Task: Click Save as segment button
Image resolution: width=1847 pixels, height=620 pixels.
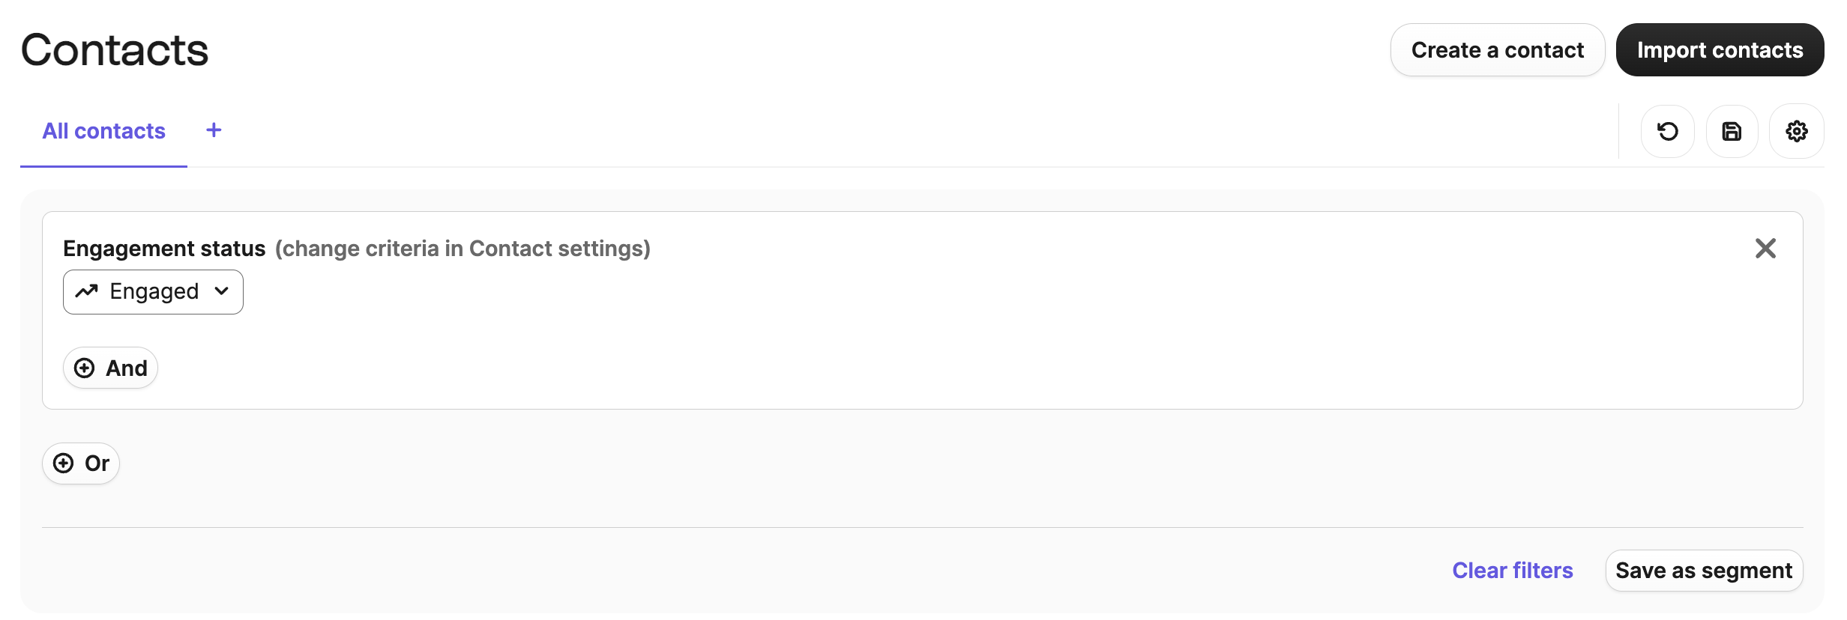Action: [x=1704, y=571]
